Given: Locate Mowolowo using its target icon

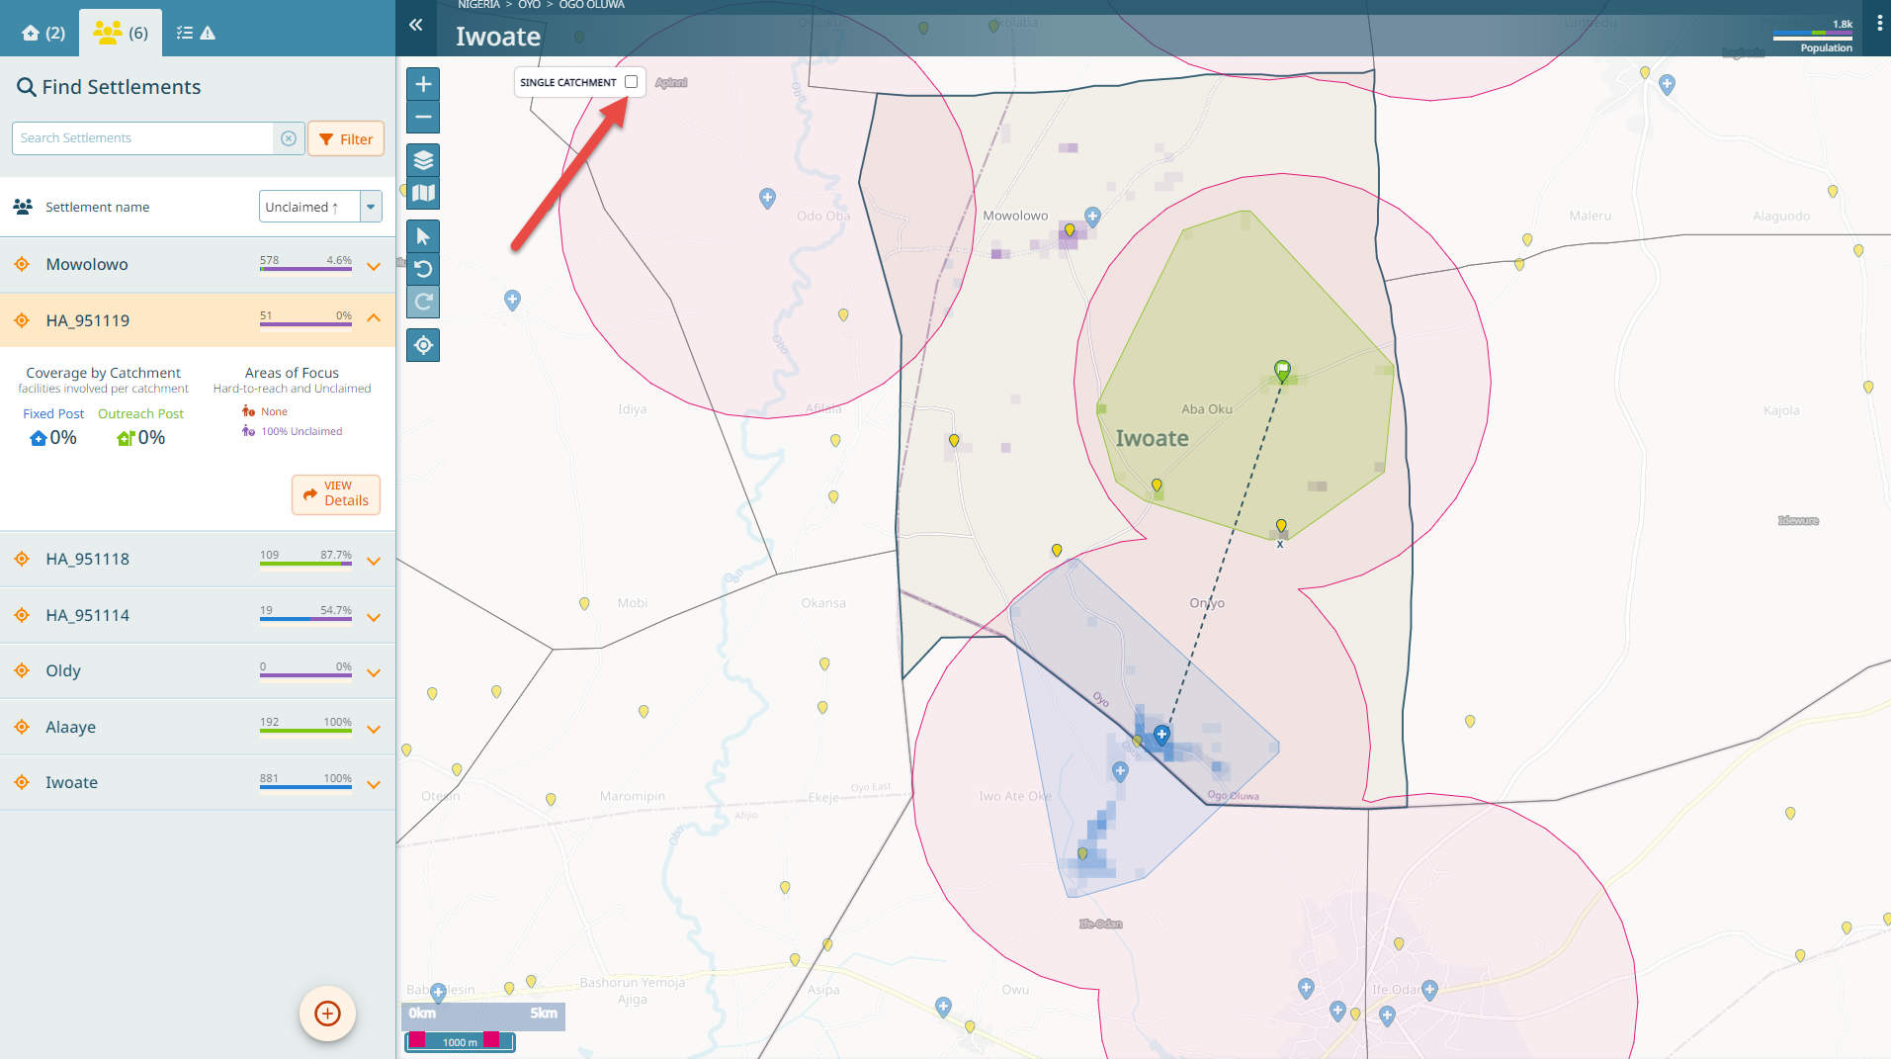Looking at the screenshot, I should pos(22,264).
